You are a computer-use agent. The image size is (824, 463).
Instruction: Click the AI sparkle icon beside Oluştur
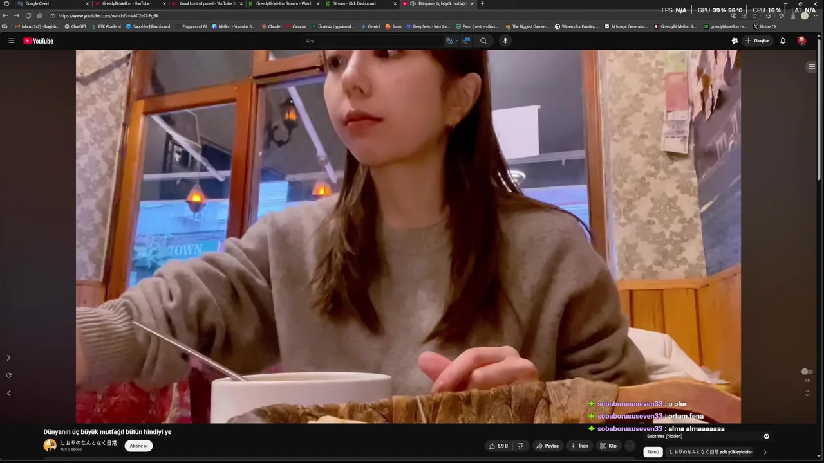[735, 41]
